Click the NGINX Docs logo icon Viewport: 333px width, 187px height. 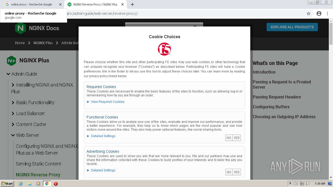pos(20,28)
